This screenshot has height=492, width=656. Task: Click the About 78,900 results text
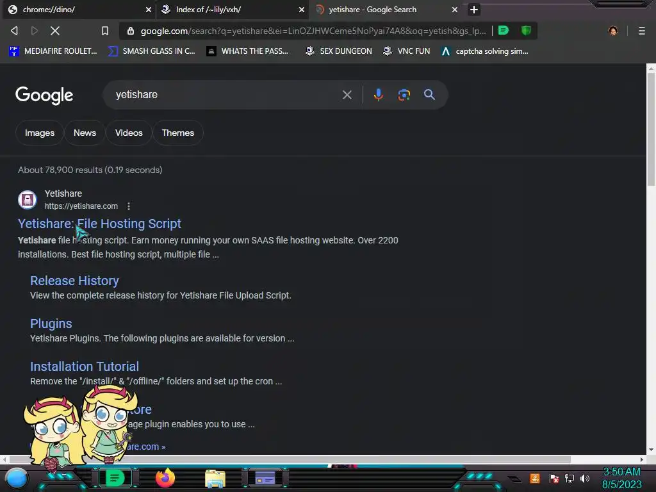coord(90,170)
